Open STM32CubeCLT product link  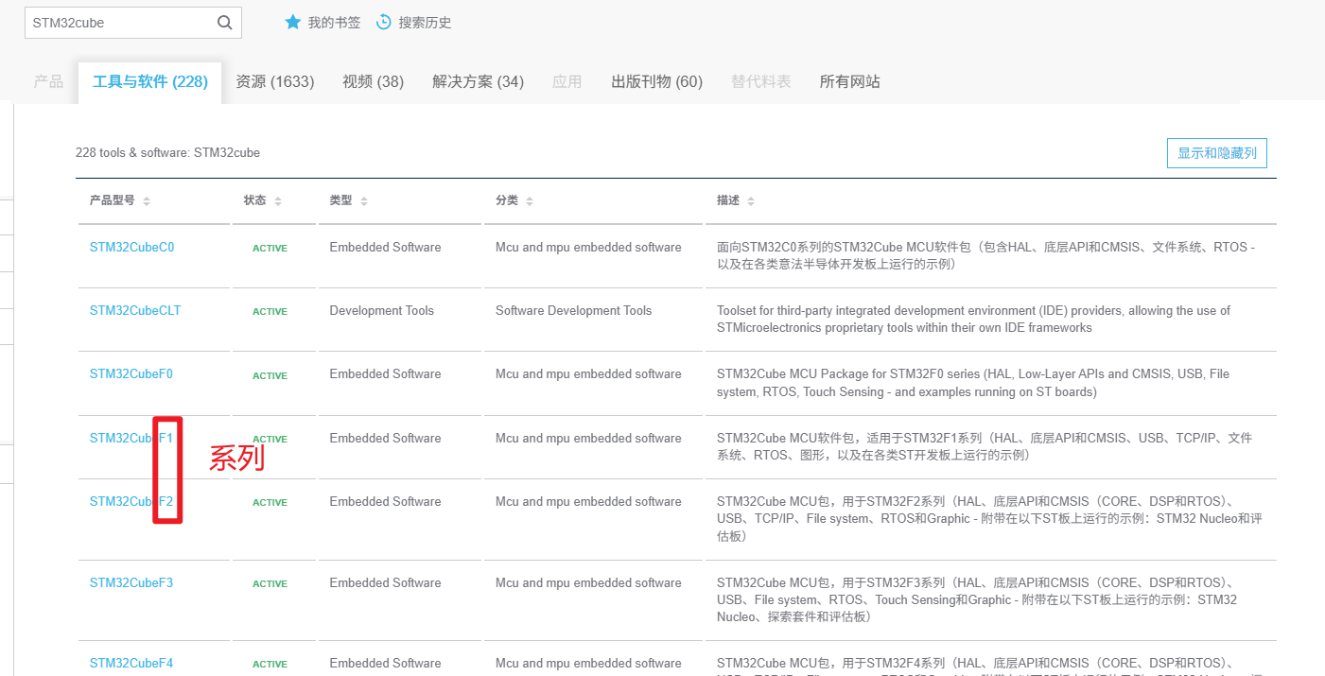click(135, 311)
